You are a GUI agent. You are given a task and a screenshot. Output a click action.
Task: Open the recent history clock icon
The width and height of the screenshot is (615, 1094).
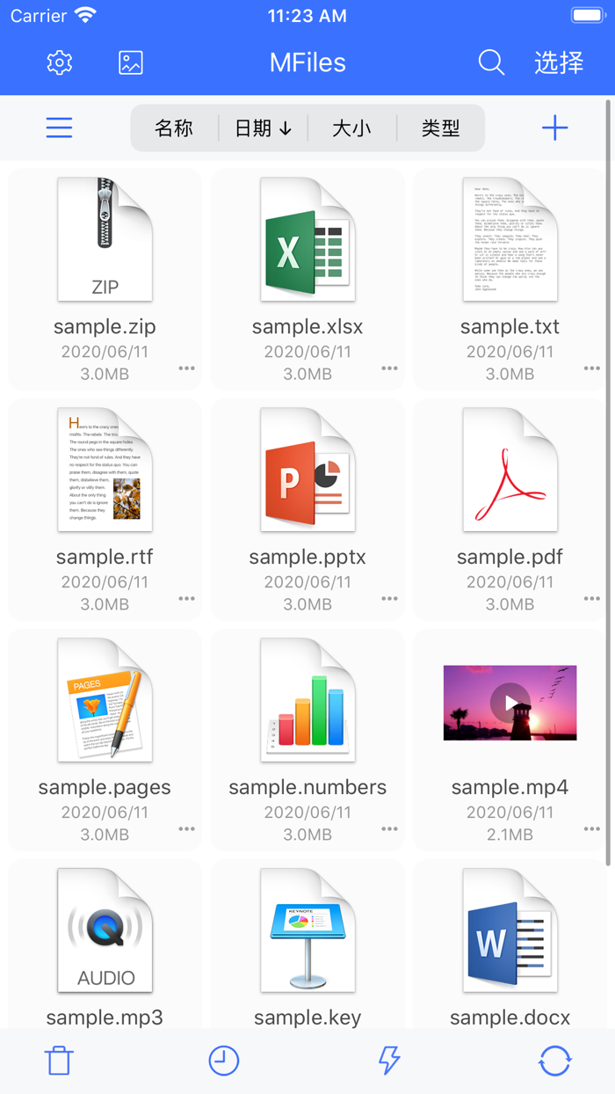coord(224,1061)
